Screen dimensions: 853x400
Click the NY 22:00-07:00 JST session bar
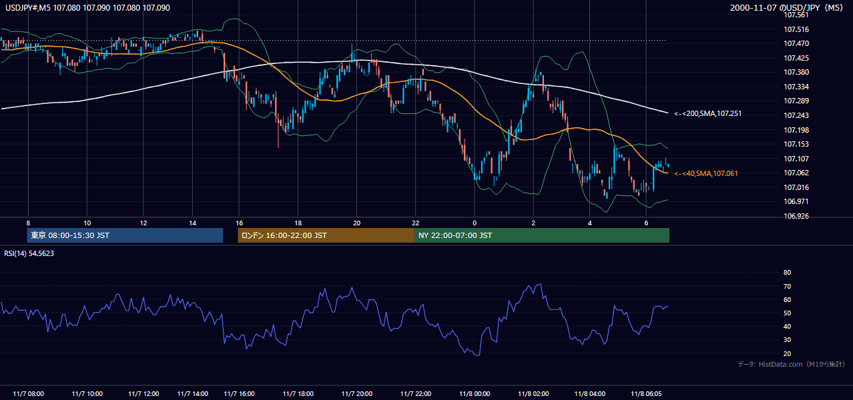click(x=541, y=235)
